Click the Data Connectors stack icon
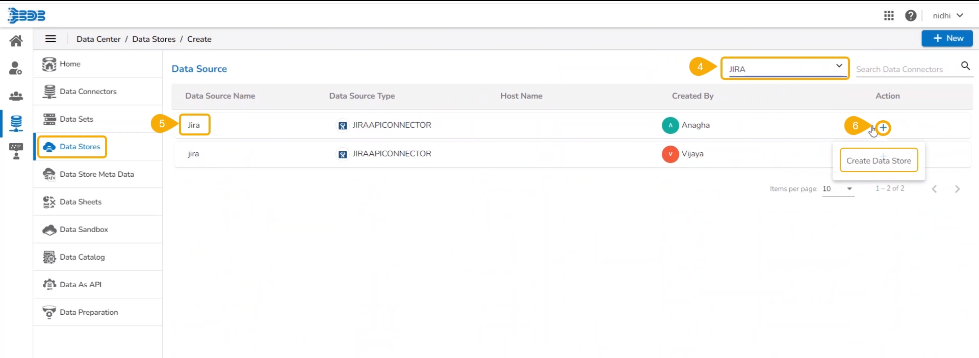The image size is (979, 358). [x=49, y=92]
